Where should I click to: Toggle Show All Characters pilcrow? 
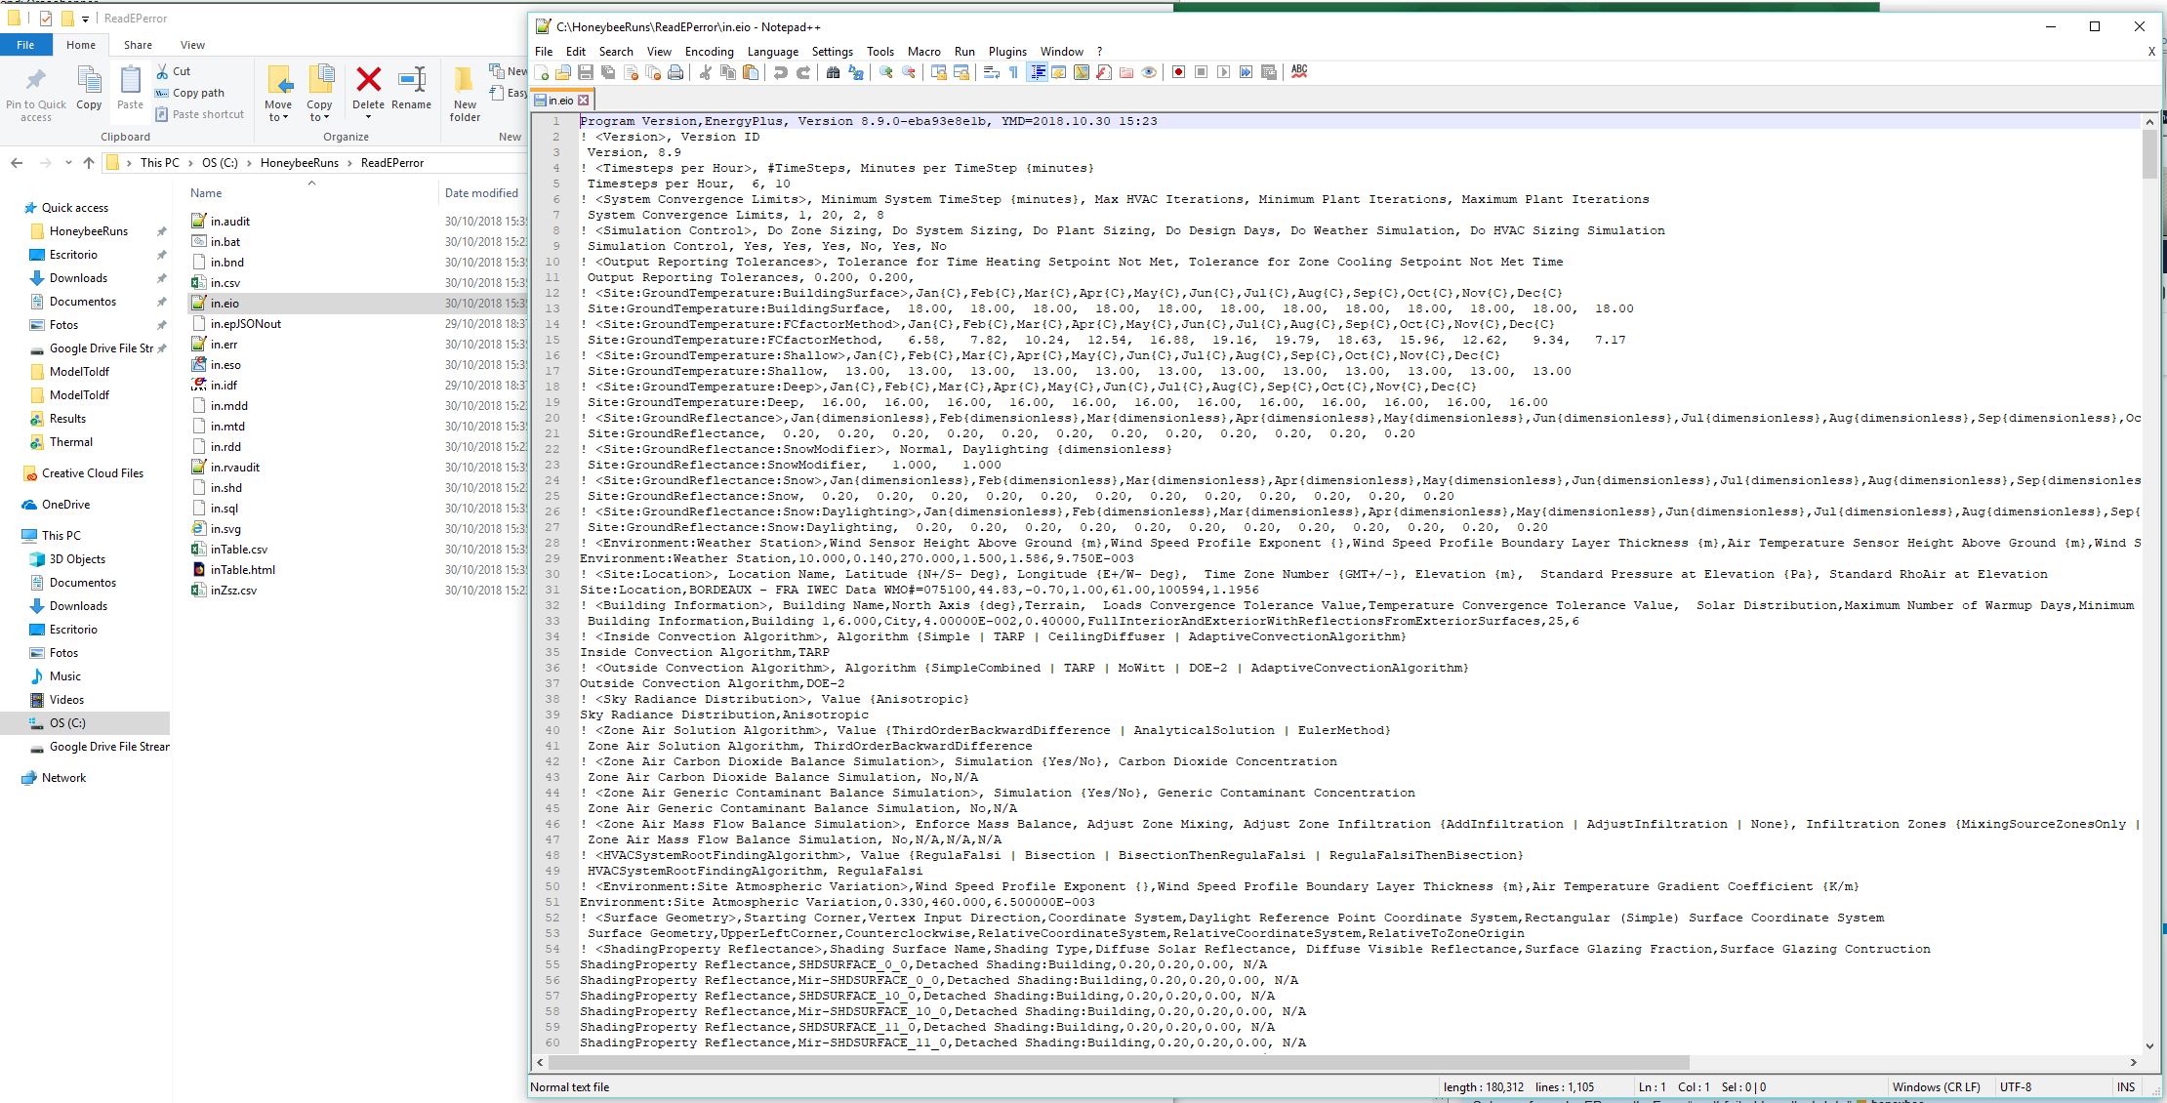coord(1013,72)
